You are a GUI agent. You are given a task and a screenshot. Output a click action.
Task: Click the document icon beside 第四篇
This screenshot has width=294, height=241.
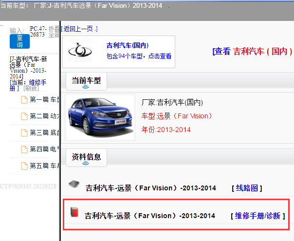(24, 149)
